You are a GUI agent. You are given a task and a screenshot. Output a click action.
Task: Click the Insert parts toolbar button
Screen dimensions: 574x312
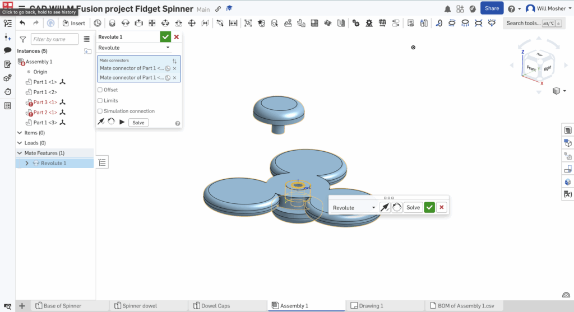click(74, 23)
